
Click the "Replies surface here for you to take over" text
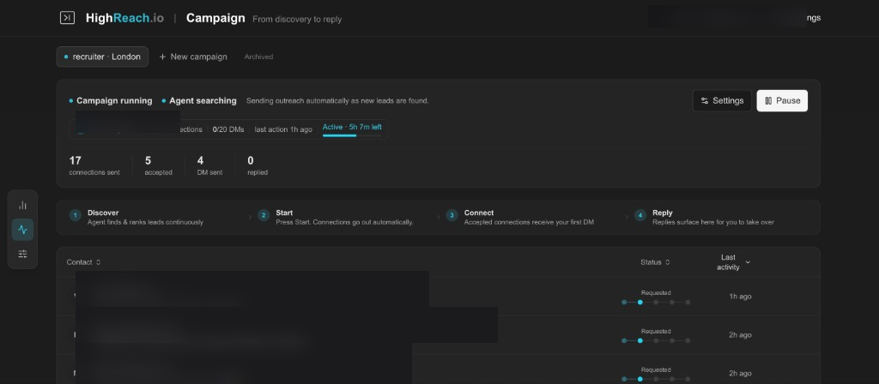coord(713,222)
